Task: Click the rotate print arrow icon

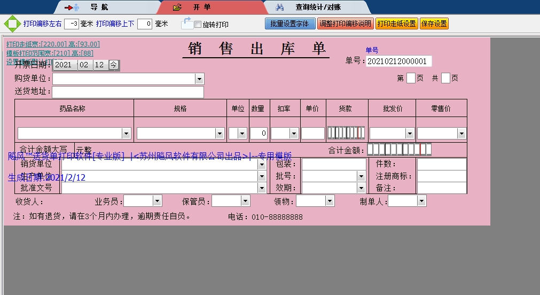Action: pos(186,23)
